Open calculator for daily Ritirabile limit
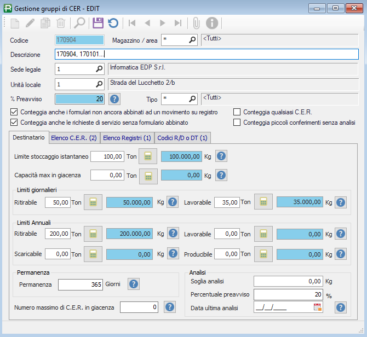The image size is (367, 337). (x=93, y=202)
